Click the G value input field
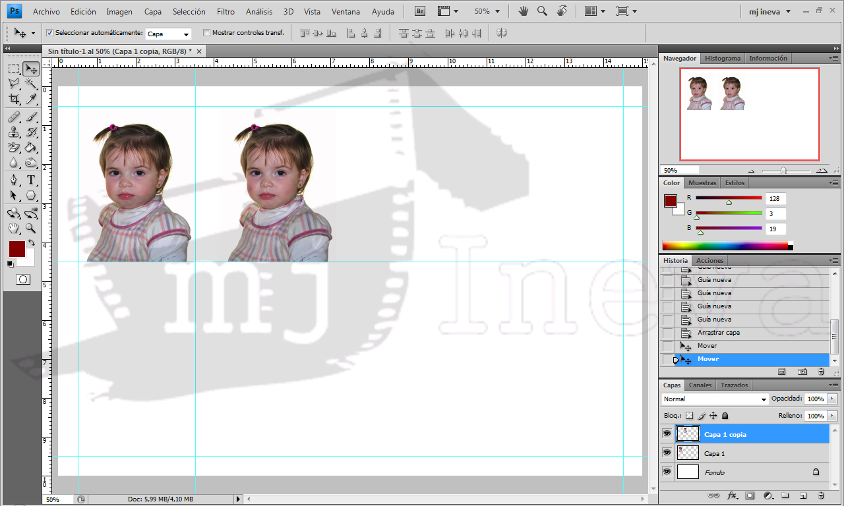 click(776, 213)
